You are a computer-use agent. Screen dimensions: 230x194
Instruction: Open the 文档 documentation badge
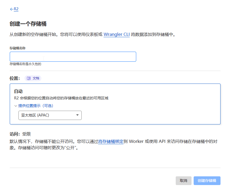pos(33,78)
